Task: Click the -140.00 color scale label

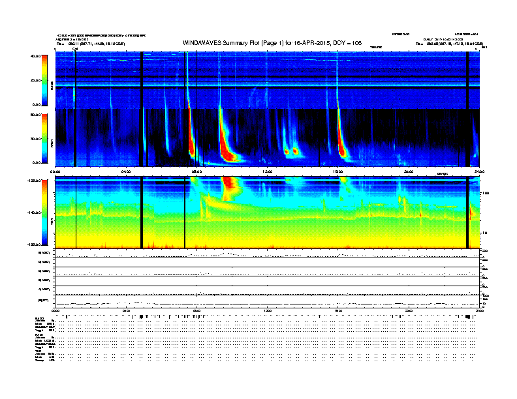Action: (x=34, y=213)
